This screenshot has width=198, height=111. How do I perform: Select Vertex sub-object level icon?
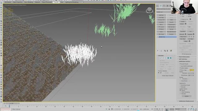coord(161,58)
